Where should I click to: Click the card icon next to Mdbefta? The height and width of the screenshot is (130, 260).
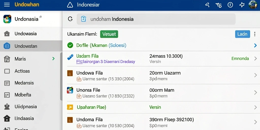(x=7, y=95)
